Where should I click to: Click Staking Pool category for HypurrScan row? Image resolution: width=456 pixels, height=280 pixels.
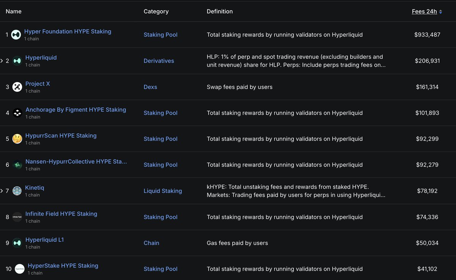pyautogui.click(x=160, y=139)
